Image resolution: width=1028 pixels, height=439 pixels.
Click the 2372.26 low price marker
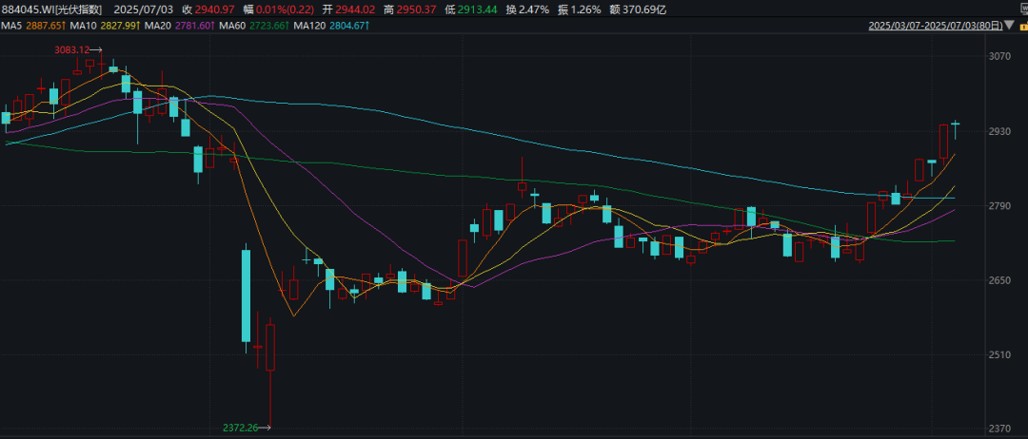click(x=240, y=428)
